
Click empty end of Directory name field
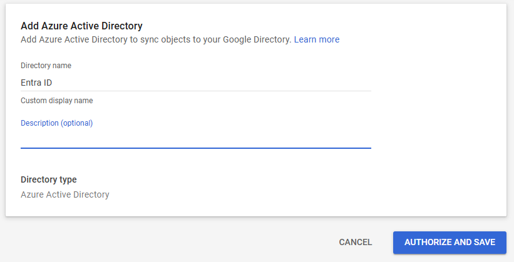pyautogui.click(x=282, y=83)
